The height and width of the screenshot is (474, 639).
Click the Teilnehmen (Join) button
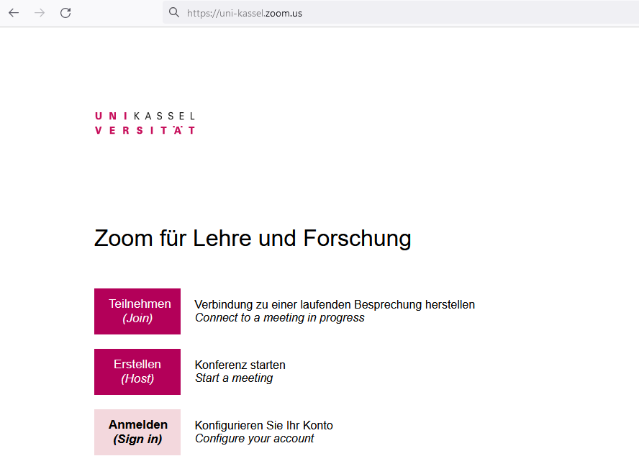click(x=137, y=311)
